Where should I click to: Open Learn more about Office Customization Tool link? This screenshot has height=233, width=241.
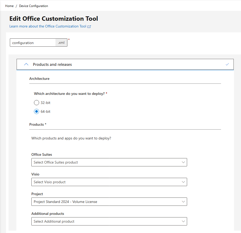tap(48, 26)
